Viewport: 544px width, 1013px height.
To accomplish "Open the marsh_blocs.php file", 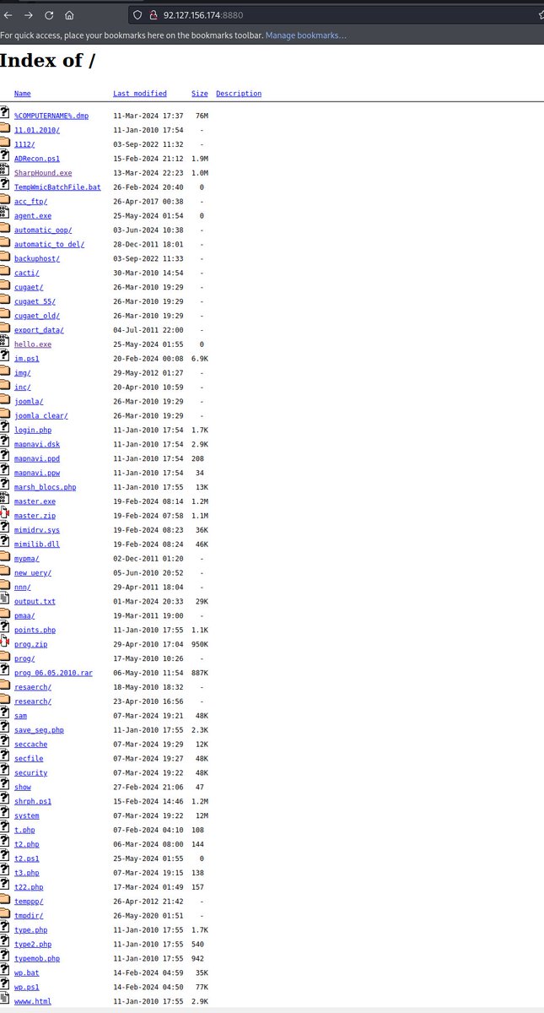I will point(46,487).
